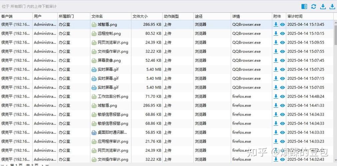The image size is (337, 166).
Task: Click PNG icon of 域智盾.png uploaded via firefox.exe
Action: pyautogui.click(x=94, y=106)
